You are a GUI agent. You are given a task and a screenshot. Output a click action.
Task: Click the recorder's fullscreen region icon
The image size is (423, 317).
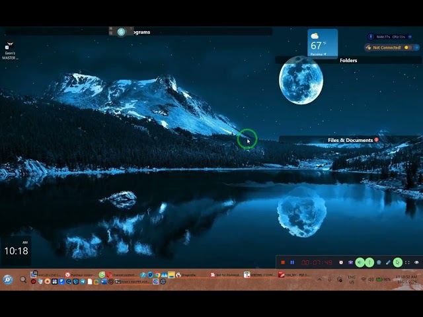pos(407,262)
